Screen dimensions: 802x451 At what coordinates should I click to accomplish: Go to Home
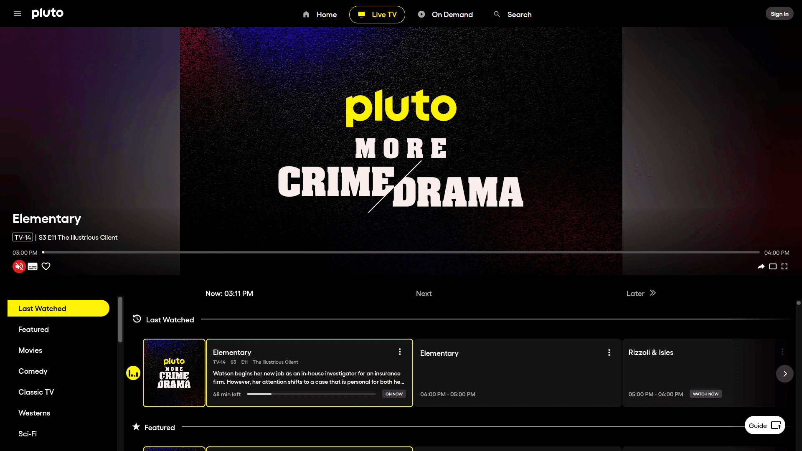[320, 15]
